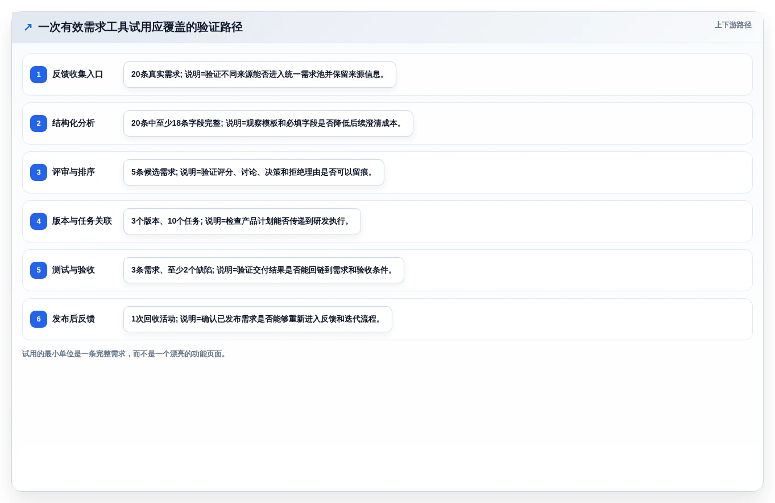Click step badge 1 for 反馈收集入口
This screenshot has width=775, height=503.
[39, 75]
